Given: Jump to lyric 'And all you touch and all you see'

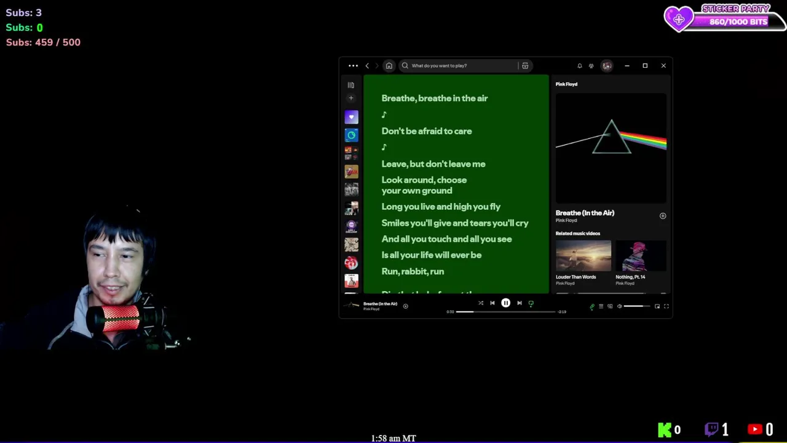Looking at the screenshot, I should (x=446, y=239).
